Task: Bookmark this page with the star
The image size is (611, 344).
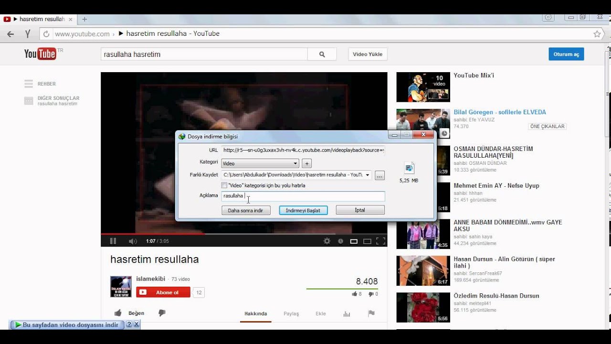Action: pyautogui.click(x=597, y=34)
